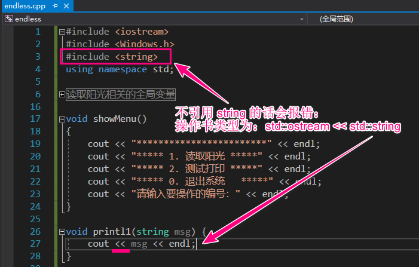Viewport: 419px width, 267px height.
Task: Collapse the #include block at line 1
Action: tap(62, 32)
